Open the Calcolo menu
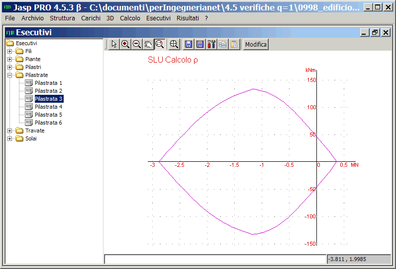The image size is (396, 269). (x=130, y=18)
